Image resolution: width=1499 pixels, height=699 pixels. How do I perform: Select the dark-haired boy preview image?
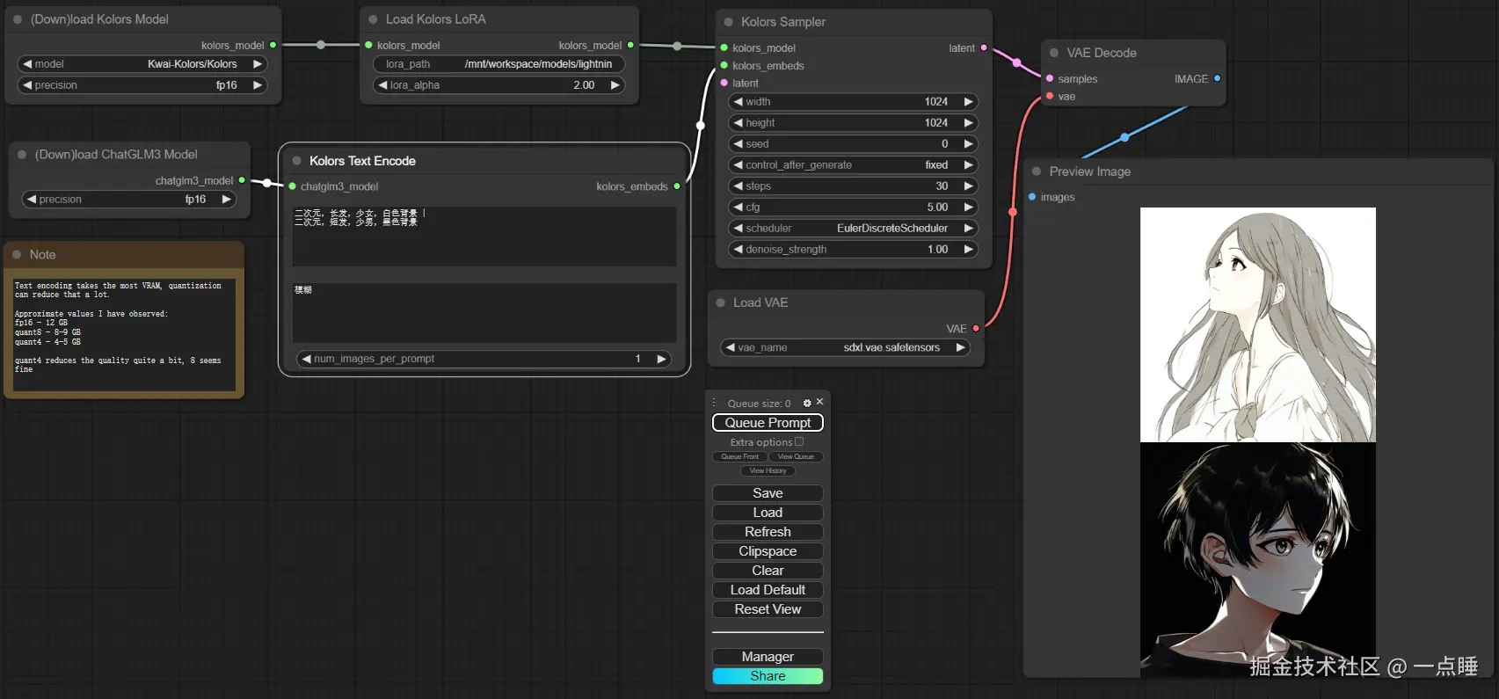pos(1258,560)
